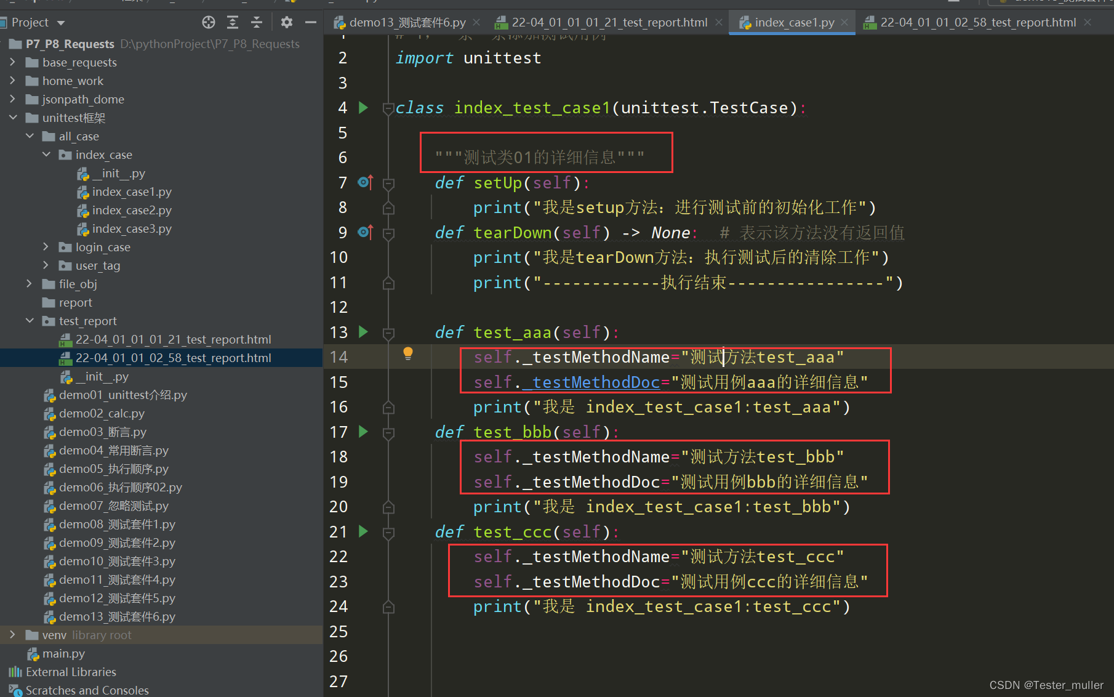Viewport: 1114px width, 697px height.
Task: Run test_bbb using the gutter run arrow
Action: coord(363,432)
